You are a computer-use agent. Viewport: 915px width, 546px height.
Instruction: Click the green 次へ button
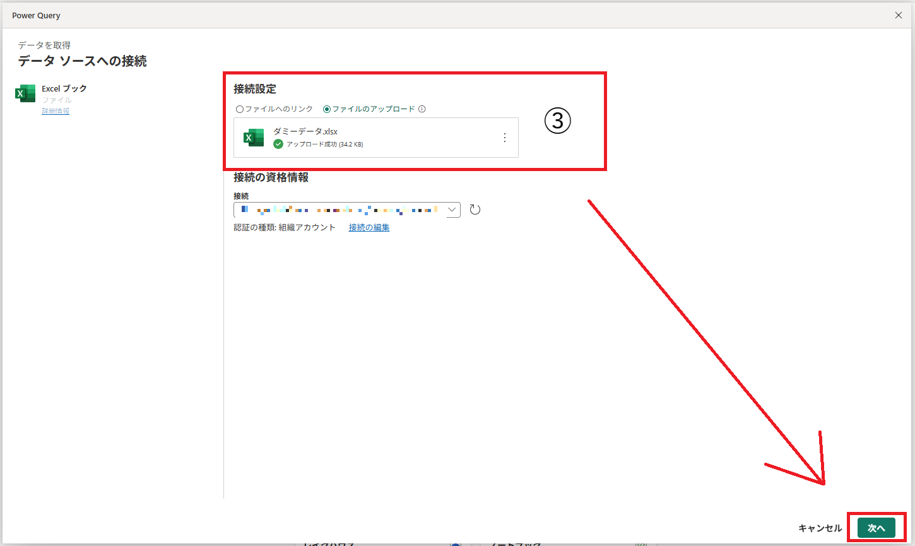876,528
